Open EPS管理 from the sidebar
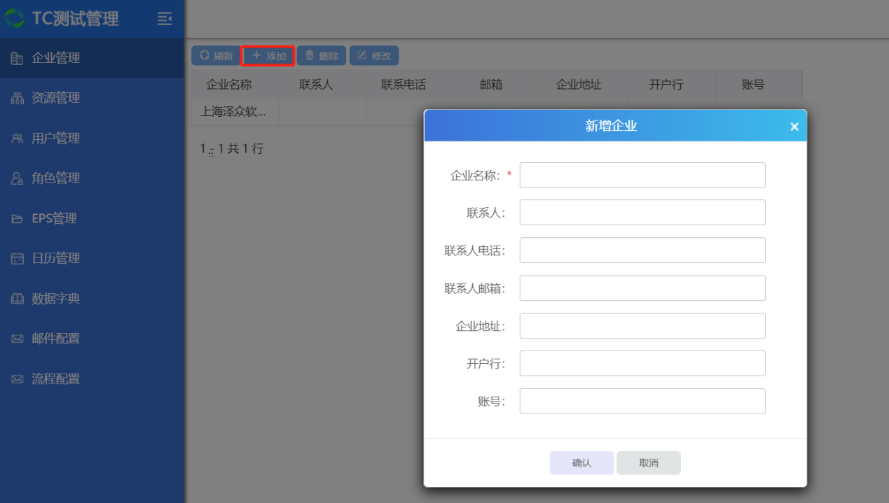Image resolution: width=889 pixels, height=503 pixels. coord(54,218)
